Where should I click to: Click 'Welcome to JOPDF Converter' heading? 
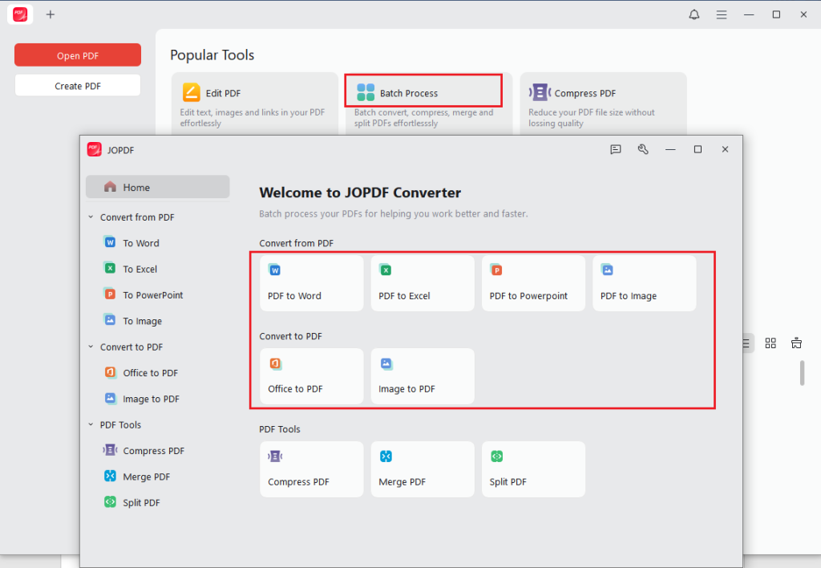[x=360, y=193]
